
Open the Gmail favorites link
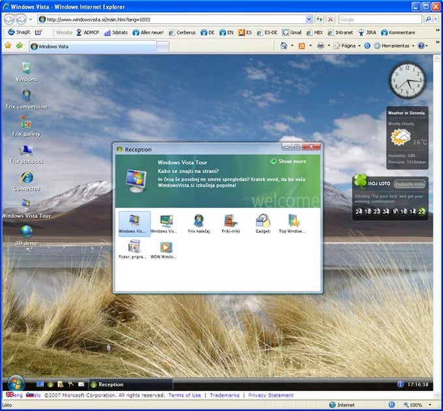(292, 33)
